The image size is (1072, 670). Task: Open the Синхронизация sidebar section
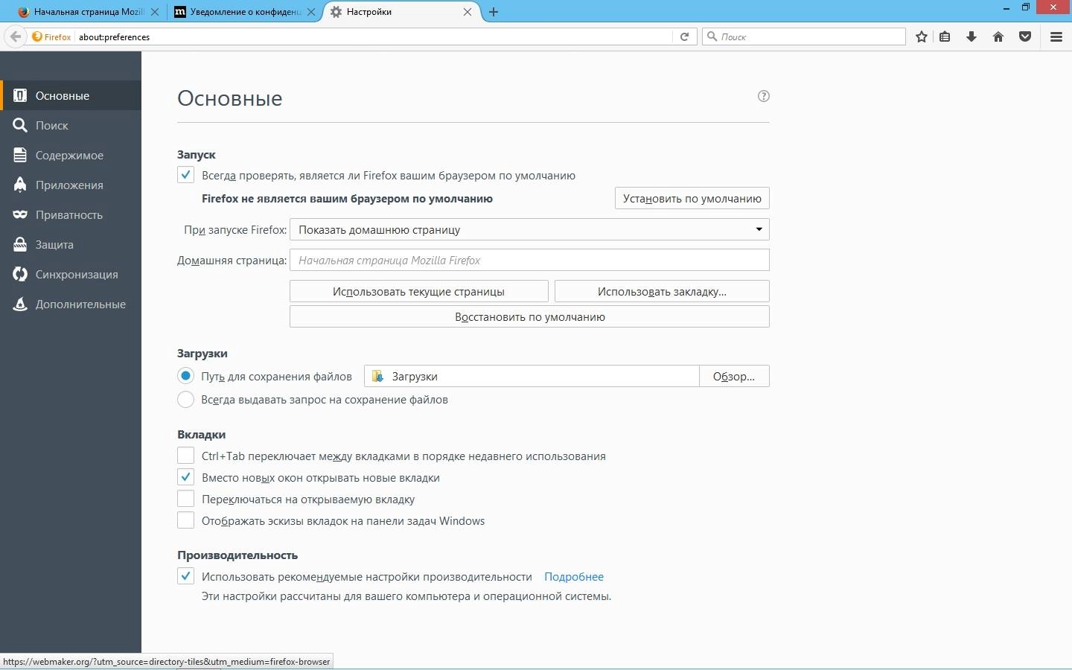click(x=71, y=274)
